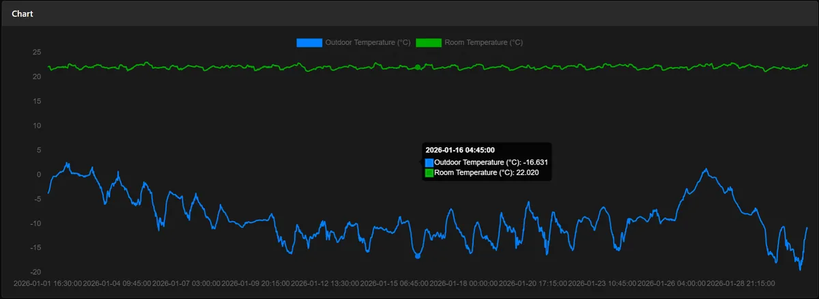Click x-axis label 2026-01-18 00:00:00
The width and height of the screenshot is (819, 299).
click(463, 283)
